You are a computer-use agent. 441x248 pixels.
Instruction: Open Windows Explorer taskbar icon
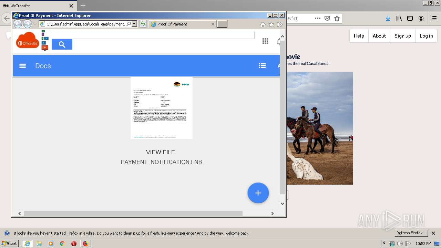(39, 244)
